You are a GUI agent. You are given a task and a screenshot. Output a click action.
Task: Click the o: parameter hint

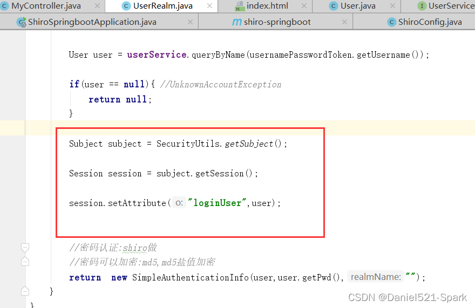(179, 203)
